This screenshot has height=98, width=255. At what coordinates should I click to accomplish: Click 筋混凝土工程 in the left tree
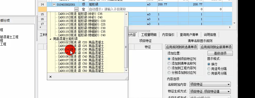coord(9,37)
